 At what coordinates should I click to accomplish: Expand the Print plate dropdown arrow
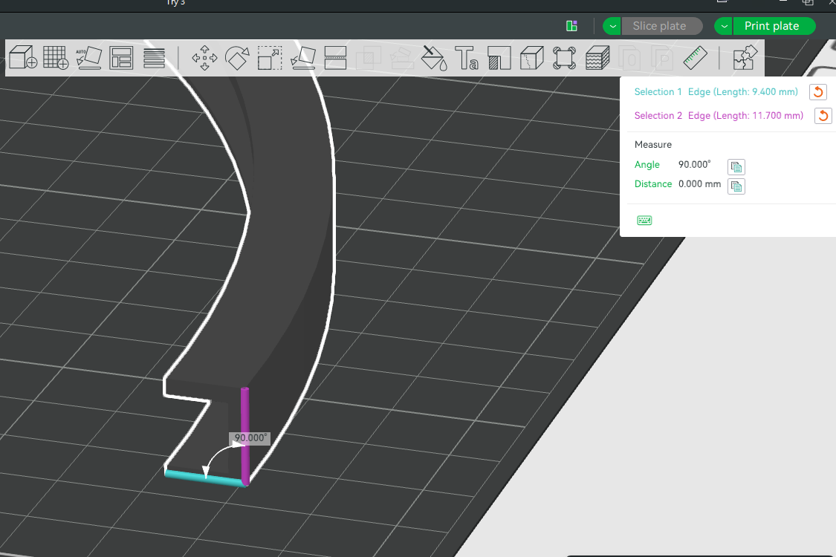pyautogui.click(x=724, y=26)
